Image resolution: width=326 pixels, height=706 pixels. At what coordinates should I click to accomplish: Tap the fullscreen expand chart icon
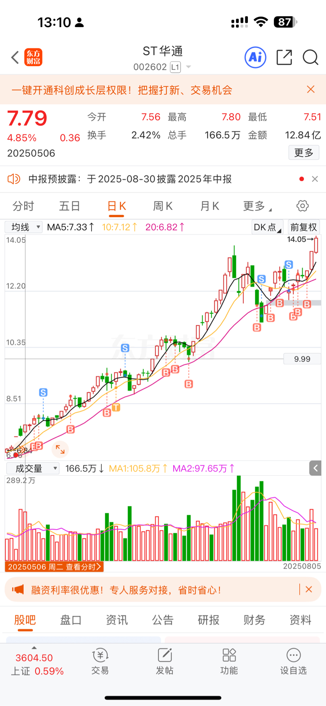coord(60,449)
